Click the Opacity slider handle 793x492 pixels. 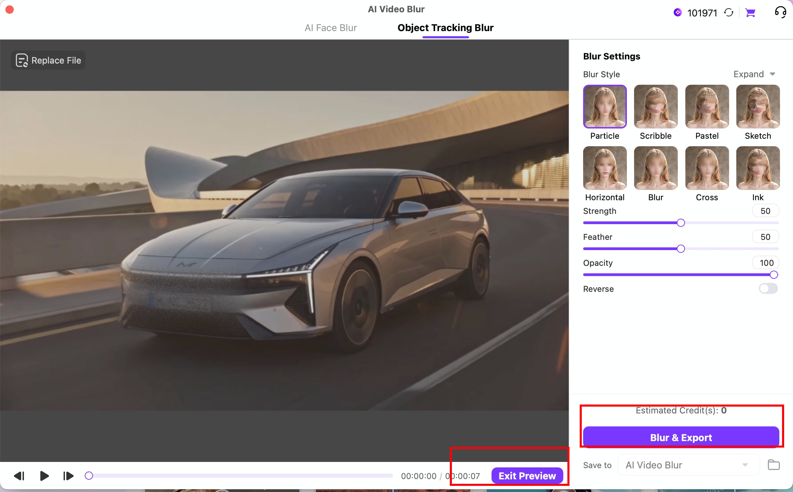[x=774, y=275]
